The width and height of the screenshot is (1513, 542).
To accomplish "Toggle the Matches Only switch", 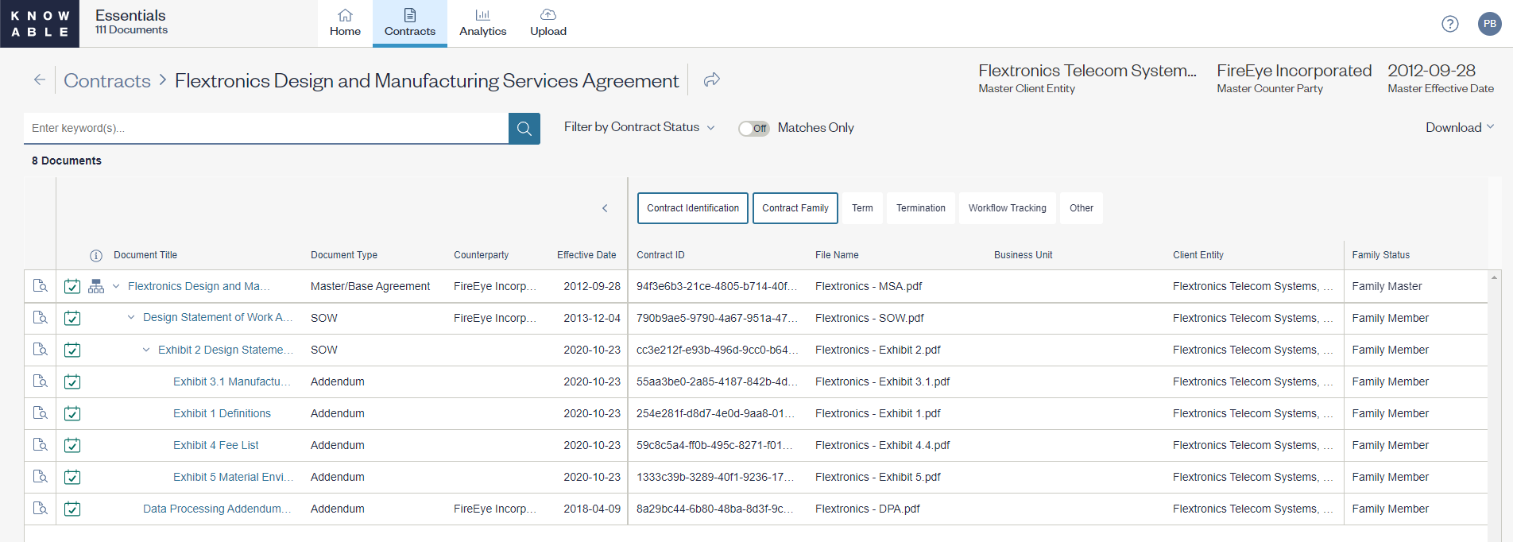I will pyautogui.click(x=753, y=128).
